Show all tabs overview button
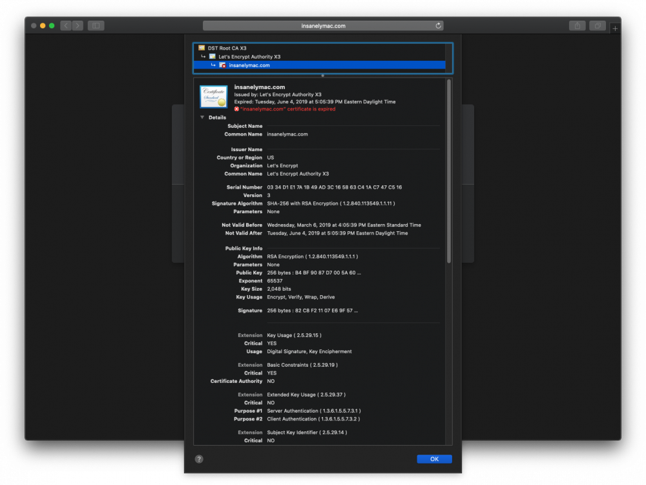This screenshot has height=485, width=646. click(x=598, y=26)
